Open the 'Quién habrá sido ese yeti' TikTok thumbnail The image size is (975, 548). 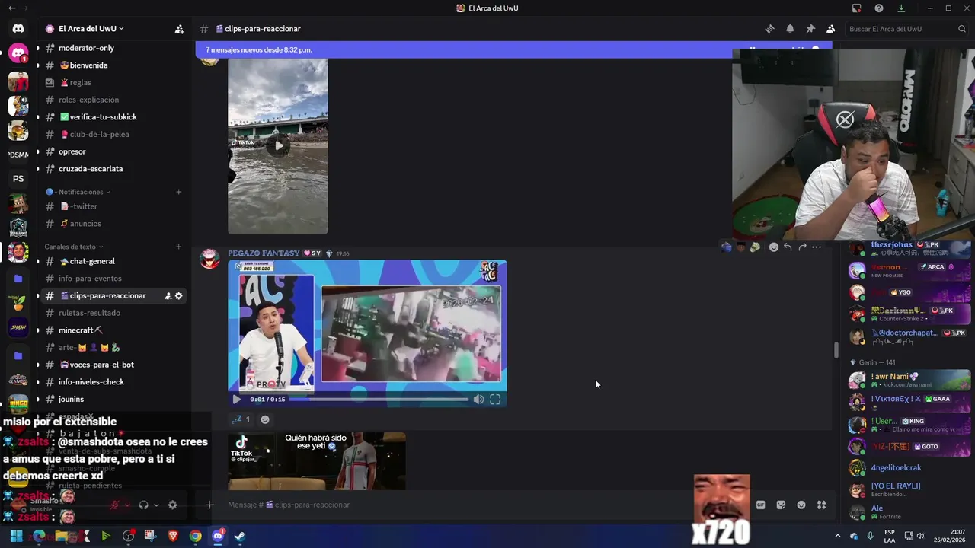[317, 461]
